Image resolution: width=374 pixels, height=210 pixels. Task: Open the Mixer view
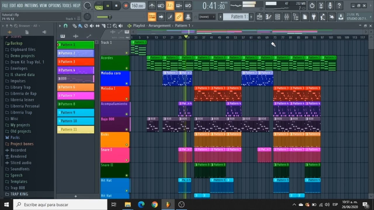287,17
